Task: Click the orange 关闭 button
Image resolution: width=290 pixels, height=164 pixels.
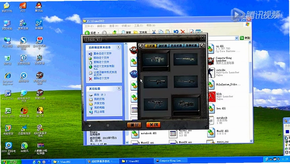Action: (153, 125)
